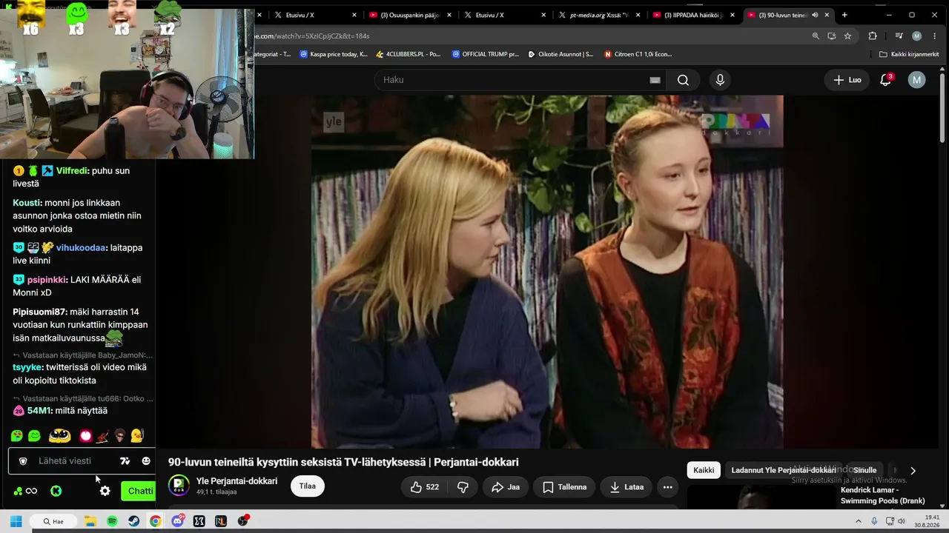949x533 pixels.
Task: Share the video with Jaa
Action: [x=506, y=487]
